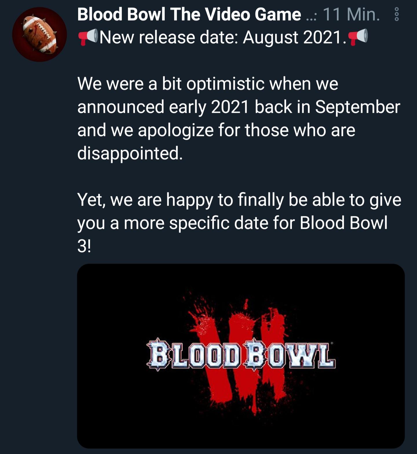Tap the word 'disappointed.' in the post
The width and height of the screenshot is (417, 454).
(x=130, y=153)
